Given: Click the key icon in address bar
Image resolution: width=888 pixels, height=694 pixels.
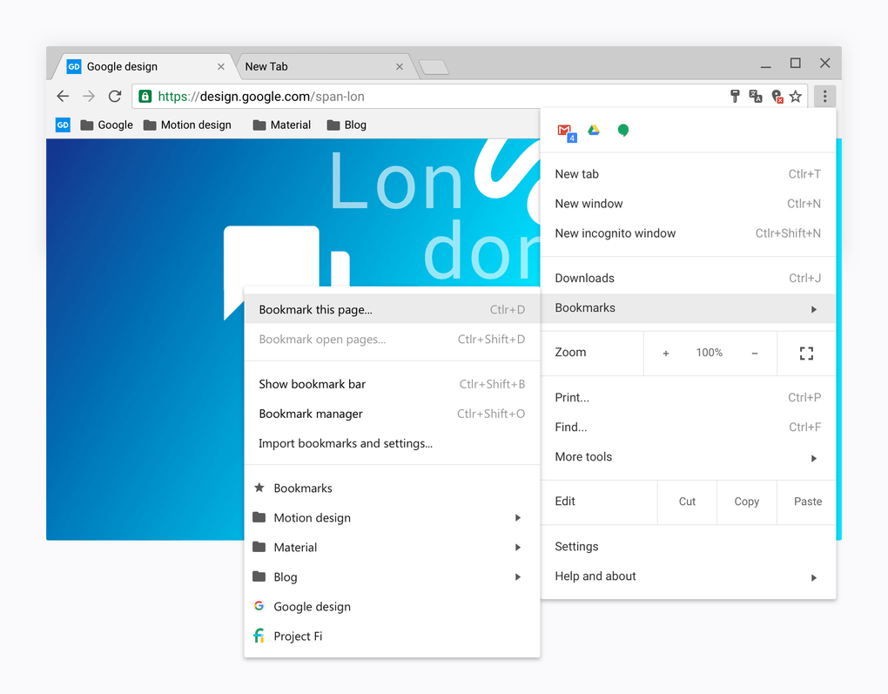Looking at the screenshot, I should coord(735,97).
